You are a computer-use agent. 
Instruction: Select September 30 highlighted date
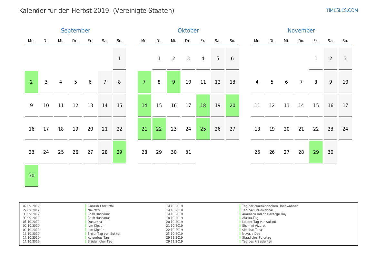tap(31, 176)
